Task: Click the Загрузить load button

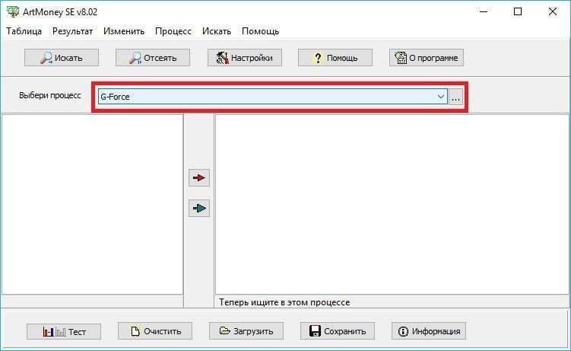Action: (x=246, y=331)
